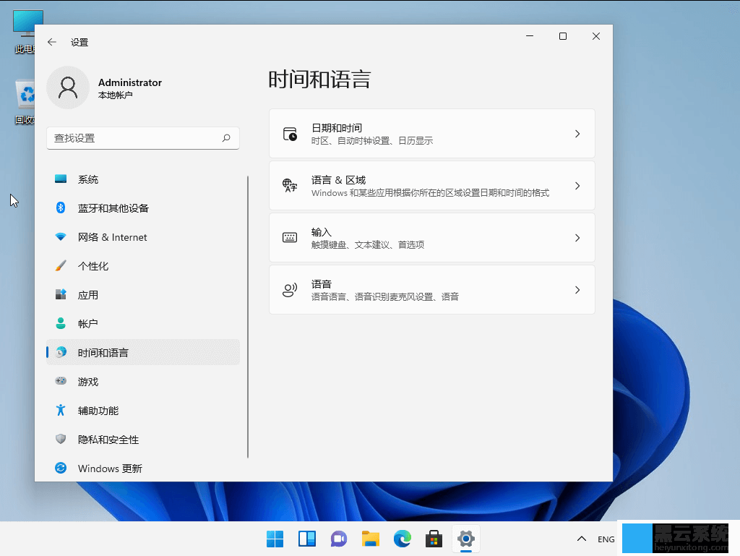Image resolution: width=740 pixels, height=556 pixels.
Task: Expand the Date & time chevron
Action: tap(577, 134)
